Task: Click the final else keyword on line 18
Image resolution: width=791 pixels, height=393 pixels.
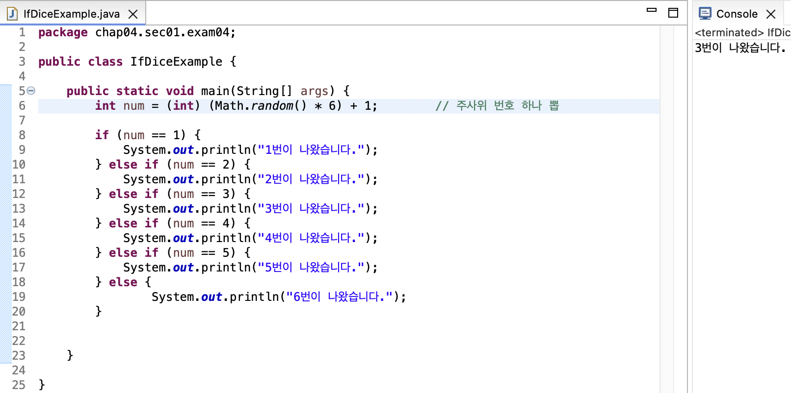Action: point(123,282)
